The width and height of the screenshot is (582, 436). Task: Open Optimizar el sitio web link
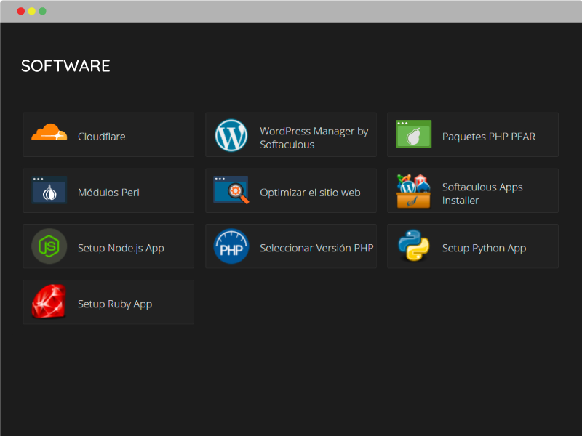(x=310, y=193)
